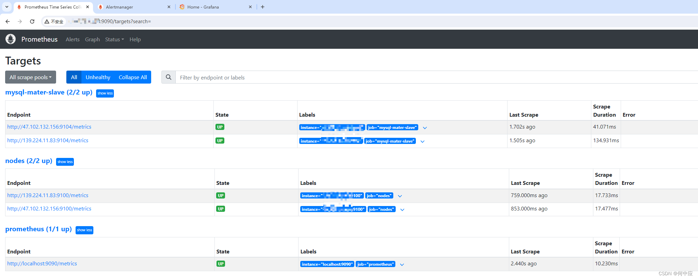Viewport: 698px width, 279px height.
Task: Close the Prometheus Time Series tab
Action: pyautogui.click(x=88, y=7)
